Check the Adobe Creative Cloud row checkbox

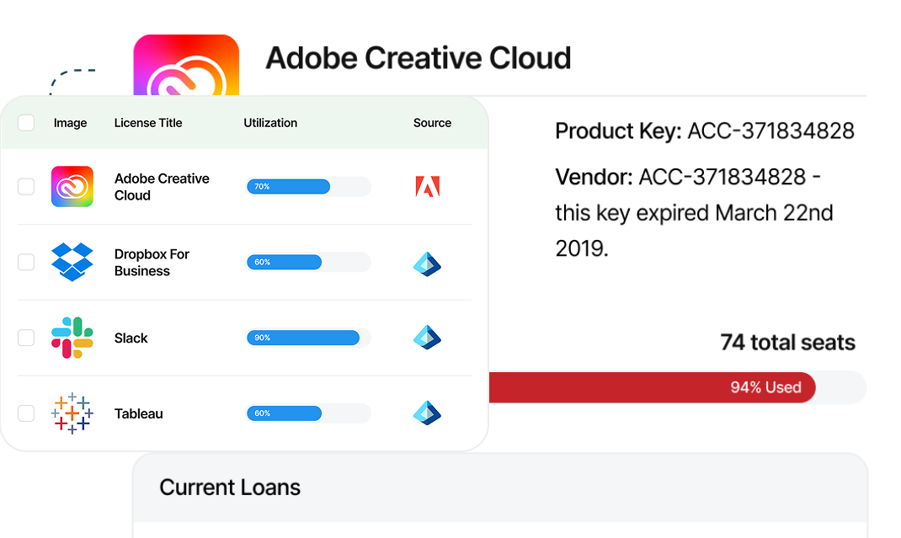pyautogui.click(x=26, y=186)
